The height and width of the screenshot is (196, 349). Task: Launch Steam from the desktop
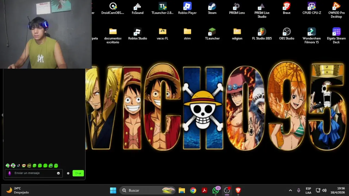(212, 8)
